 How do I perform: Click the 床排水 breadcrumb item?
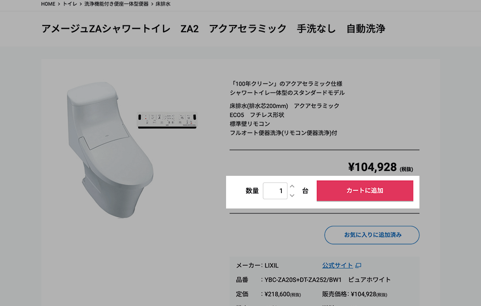click(163, 4)
